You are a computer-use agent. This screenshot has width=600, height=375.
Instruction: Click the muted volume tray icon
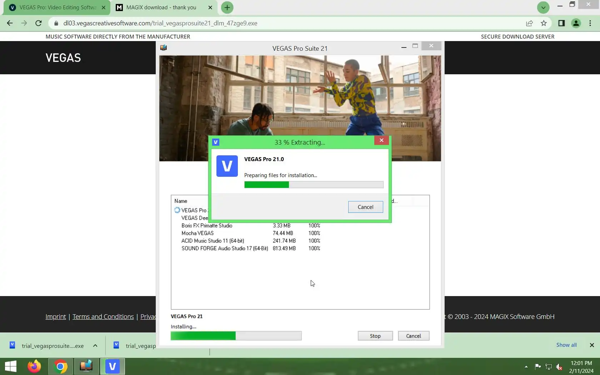pos(559,367)
